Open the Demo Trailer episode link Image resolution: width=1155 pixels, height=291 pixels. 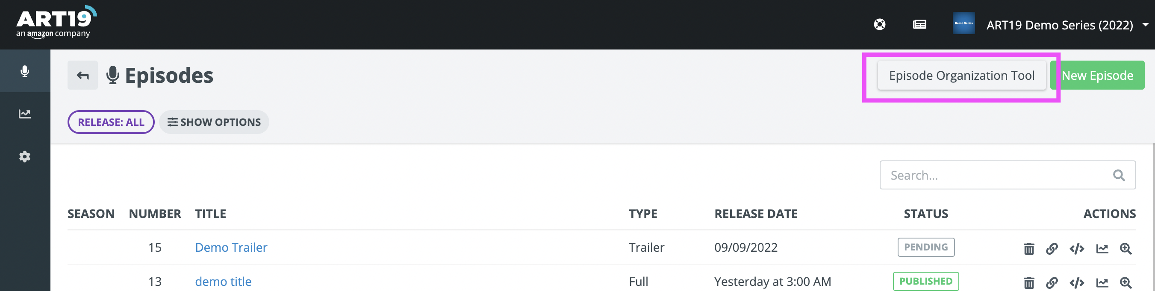231,247
